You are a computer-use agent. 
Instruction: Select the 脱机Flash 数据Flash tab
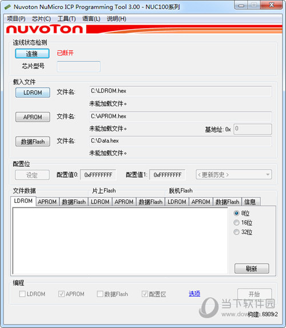point(228,202)
